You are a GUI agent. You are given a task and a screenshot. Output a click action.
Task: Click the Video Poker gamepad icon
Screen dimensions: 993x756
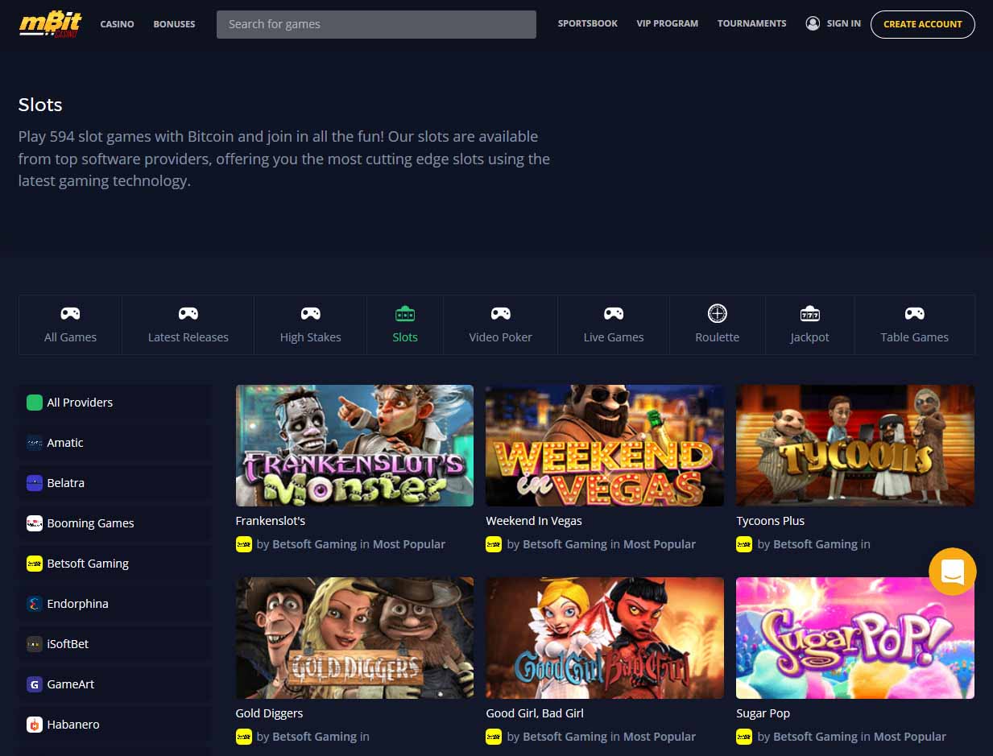501,313
